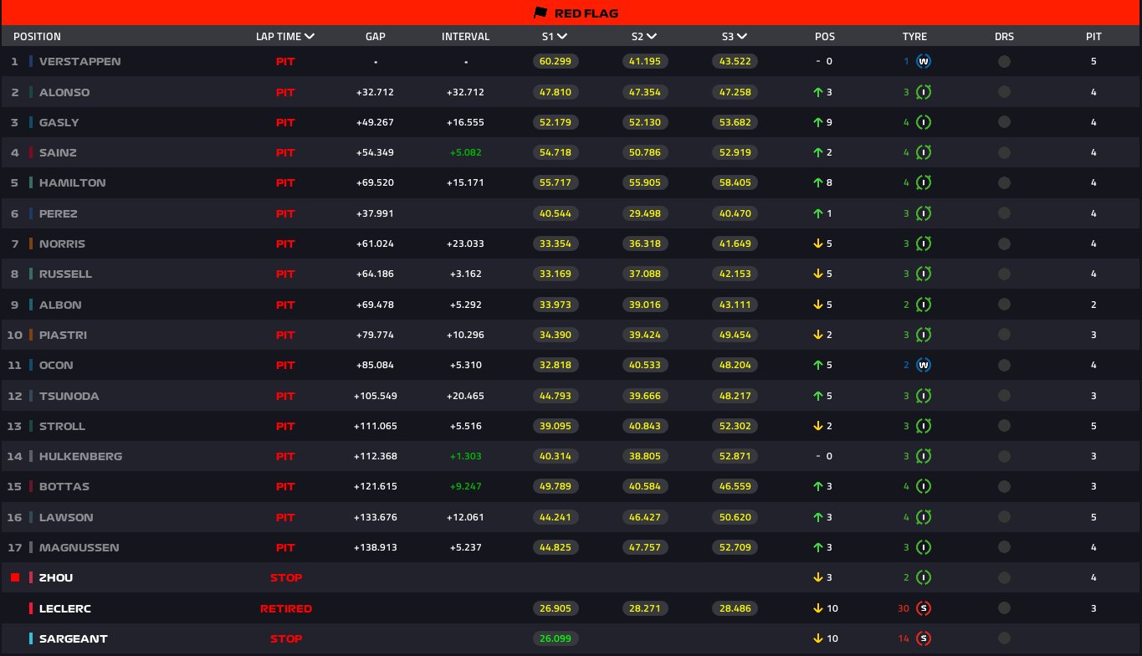Click Gasly's intermediate tyre icon

coord(924,122)
